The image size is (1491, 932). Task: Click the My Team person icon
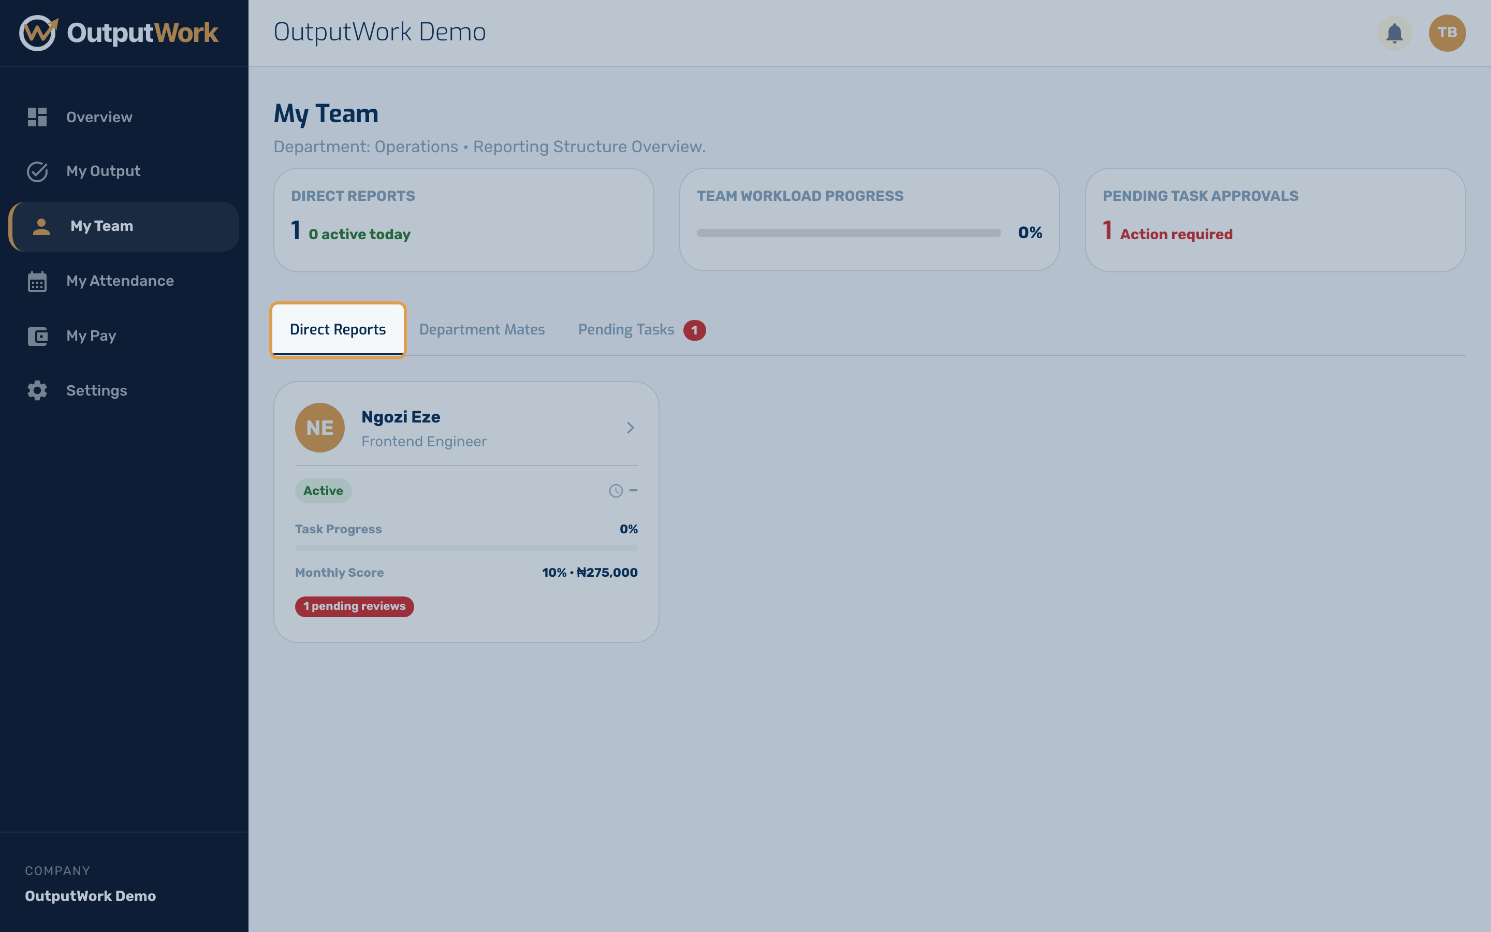(41, 226)
